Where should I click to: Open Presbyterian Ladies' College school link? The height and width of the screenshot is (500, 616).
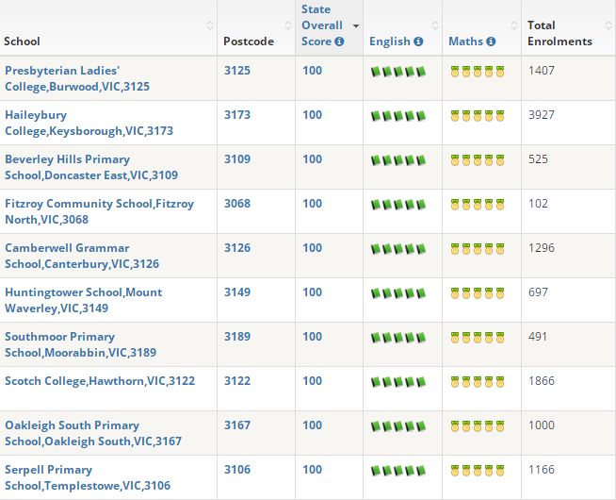pos(77,78)
